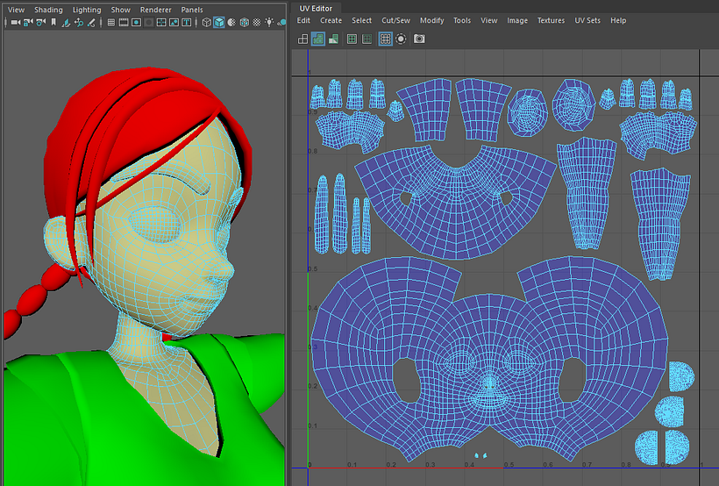Open the viewport View menu

(x=16, y=10)
